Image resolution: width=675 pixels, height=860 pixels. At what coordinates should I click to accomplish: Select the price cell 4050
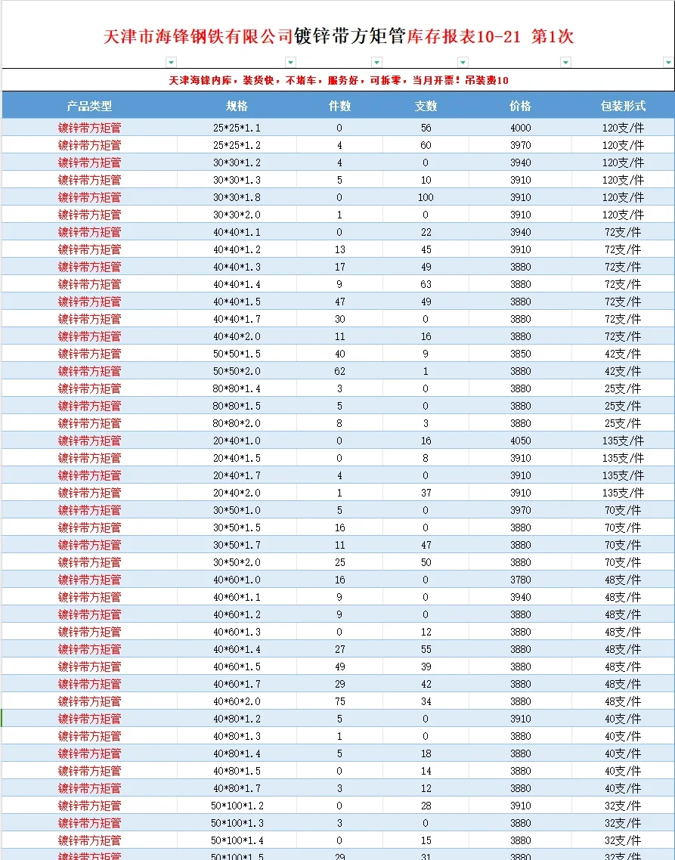[x=520, y=441]
